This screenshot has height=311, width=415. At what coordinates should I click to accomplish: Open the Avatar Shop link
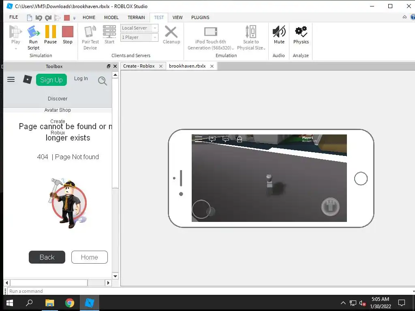coord(58,110)
